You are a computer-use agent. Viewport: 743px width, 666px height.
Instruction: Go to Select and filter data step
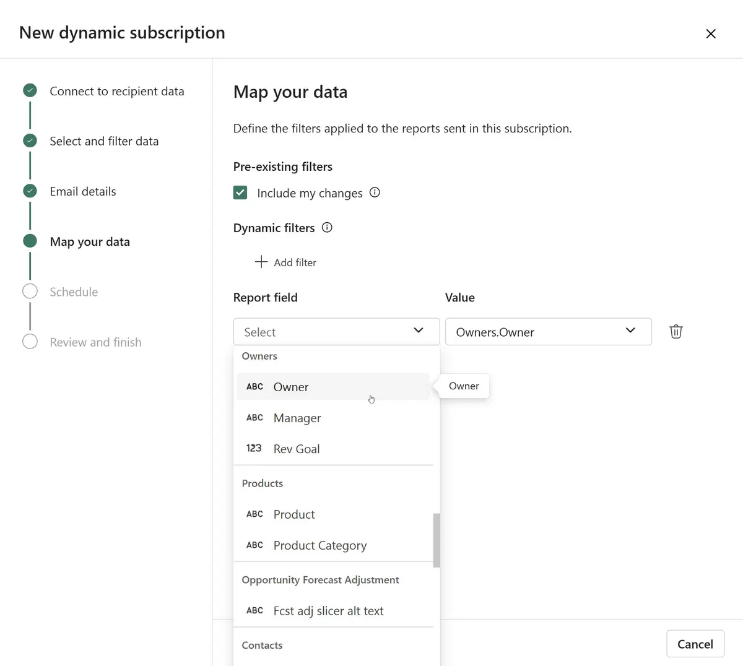coord(104,141)
